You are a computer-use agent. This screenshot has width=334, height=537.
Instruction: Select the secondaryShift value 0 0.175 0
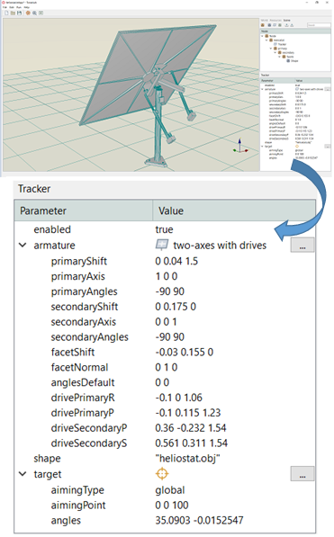tap(176, 306)
